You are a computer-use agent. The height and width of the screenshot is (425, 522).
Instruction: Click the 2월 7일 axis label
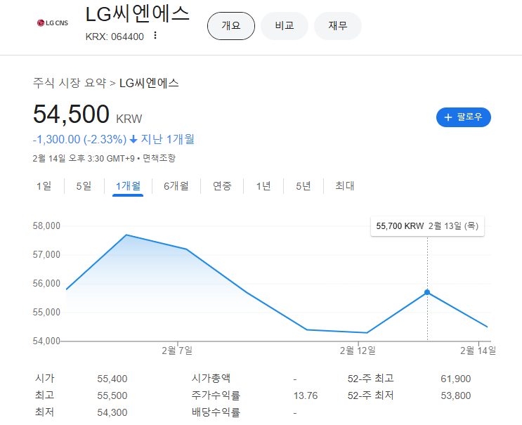pos(177,351)
